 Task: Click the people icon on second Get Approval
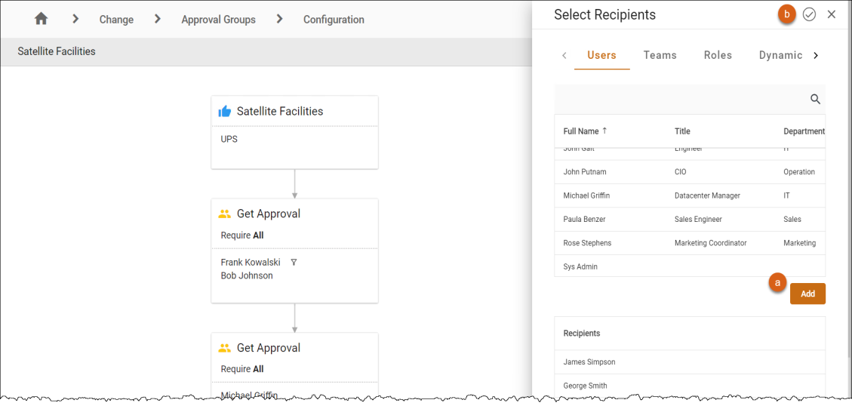coord(225,349)
